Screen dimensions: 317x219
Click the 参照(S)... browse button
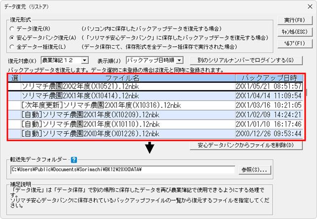[254, 170]
